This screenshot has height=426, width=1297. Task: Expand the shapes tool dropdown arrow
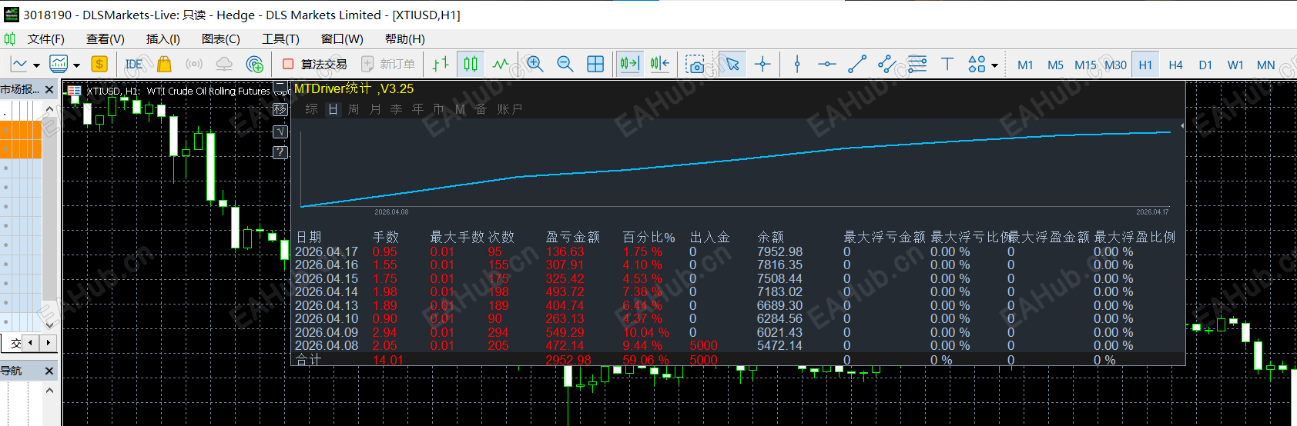[994, 65]
